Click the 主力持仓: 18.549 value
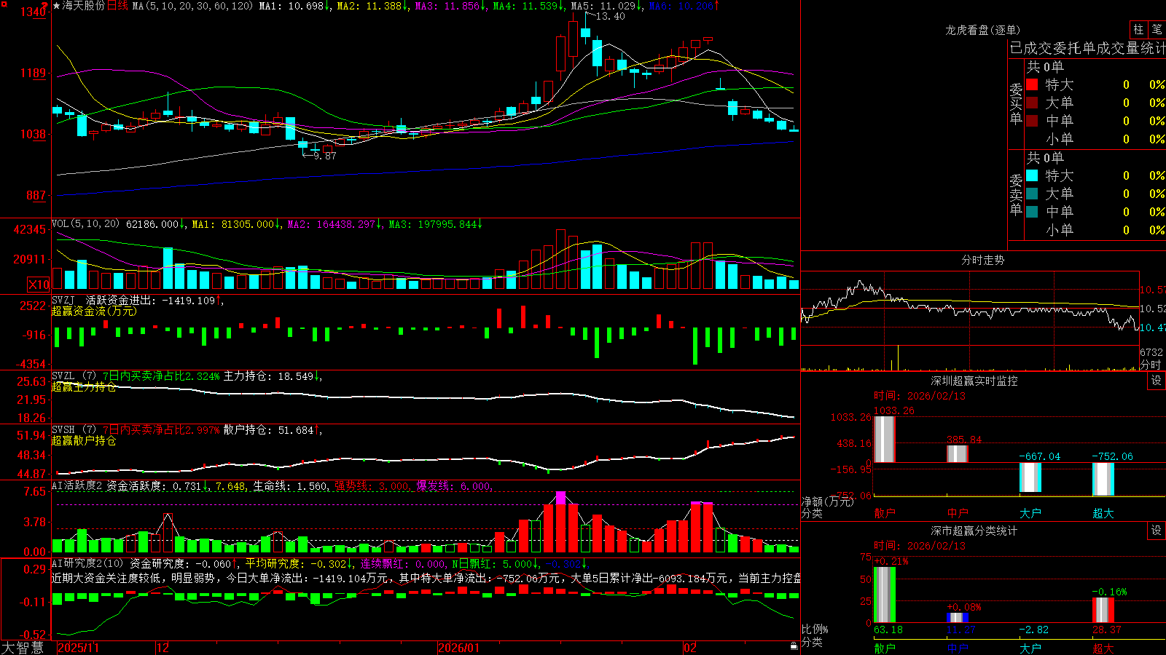The width and height of the screenshot is (1166, 655). click(x=273, y=376)
